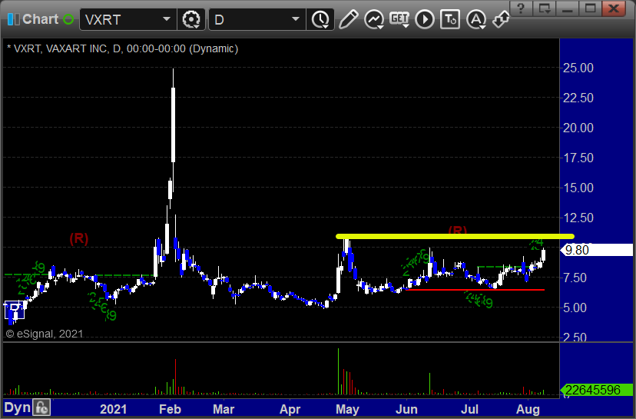Image resolution: width=636 pixels, height=419 pixels.
Task: Click the boxed marker at chart's bottom-left
Action: (14, 311)
